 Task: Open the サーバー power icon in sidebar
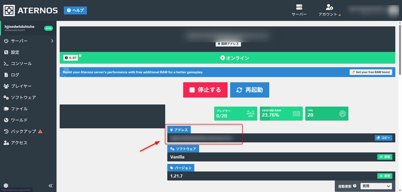tap(6, 41)
